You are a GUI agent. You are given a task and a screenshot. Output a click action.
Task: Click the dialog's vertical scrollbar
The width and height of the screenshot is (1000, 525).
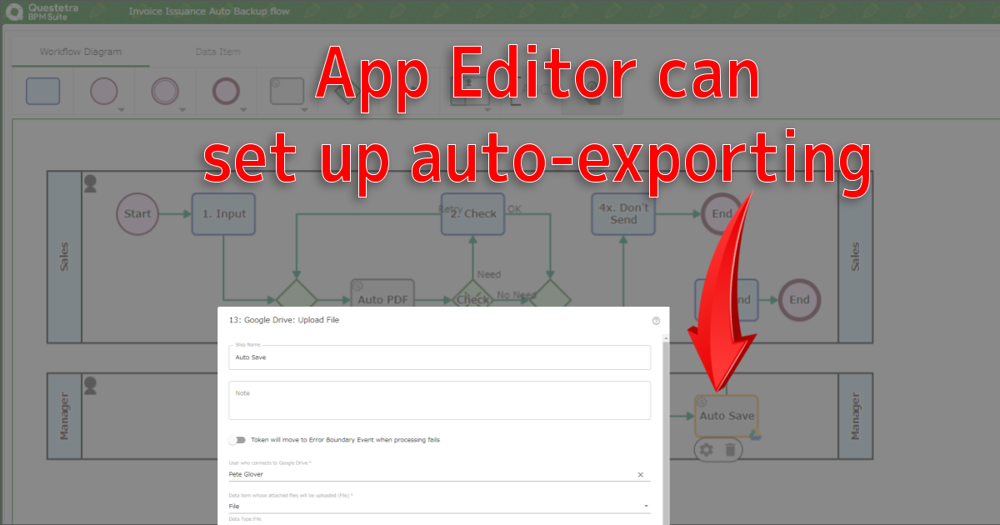[664, 417]
